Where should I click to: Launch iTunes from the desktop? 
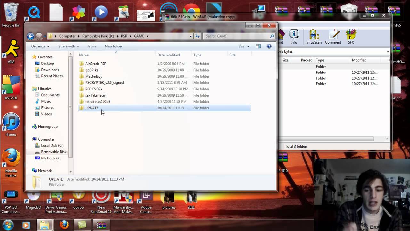click(11, 124)
